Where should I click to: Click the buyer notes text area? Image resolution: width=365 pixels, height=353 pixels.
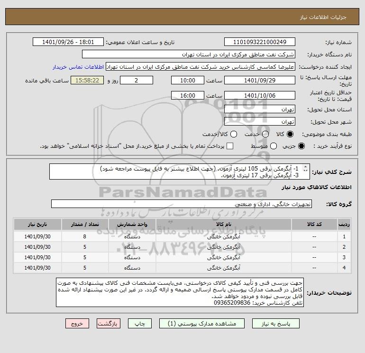[x=180, y=292]
